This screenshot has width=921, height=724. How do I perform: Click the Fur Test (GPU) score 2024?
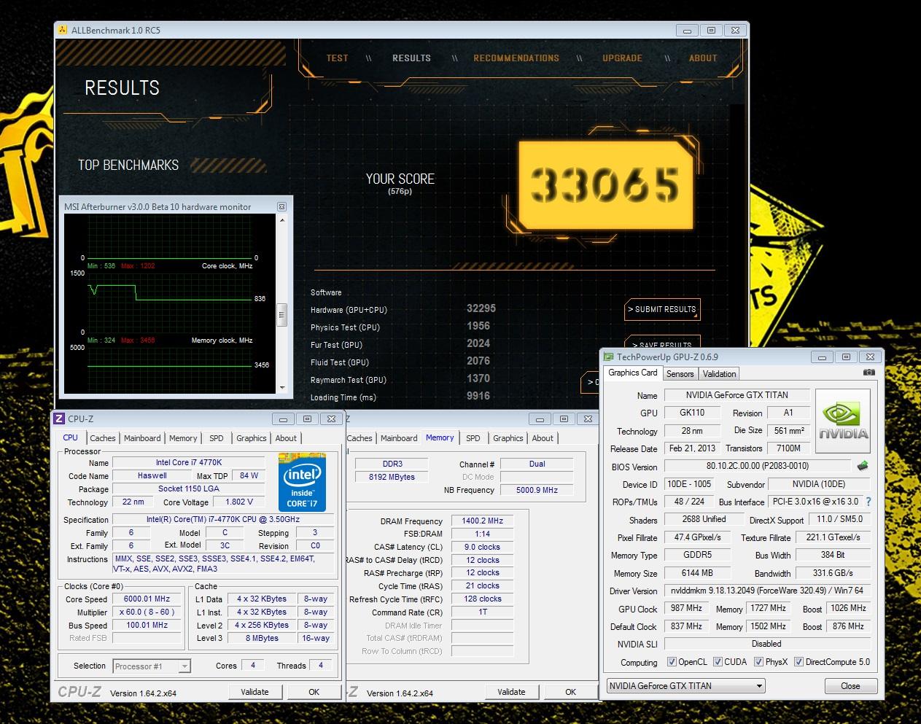pos(478,343)
